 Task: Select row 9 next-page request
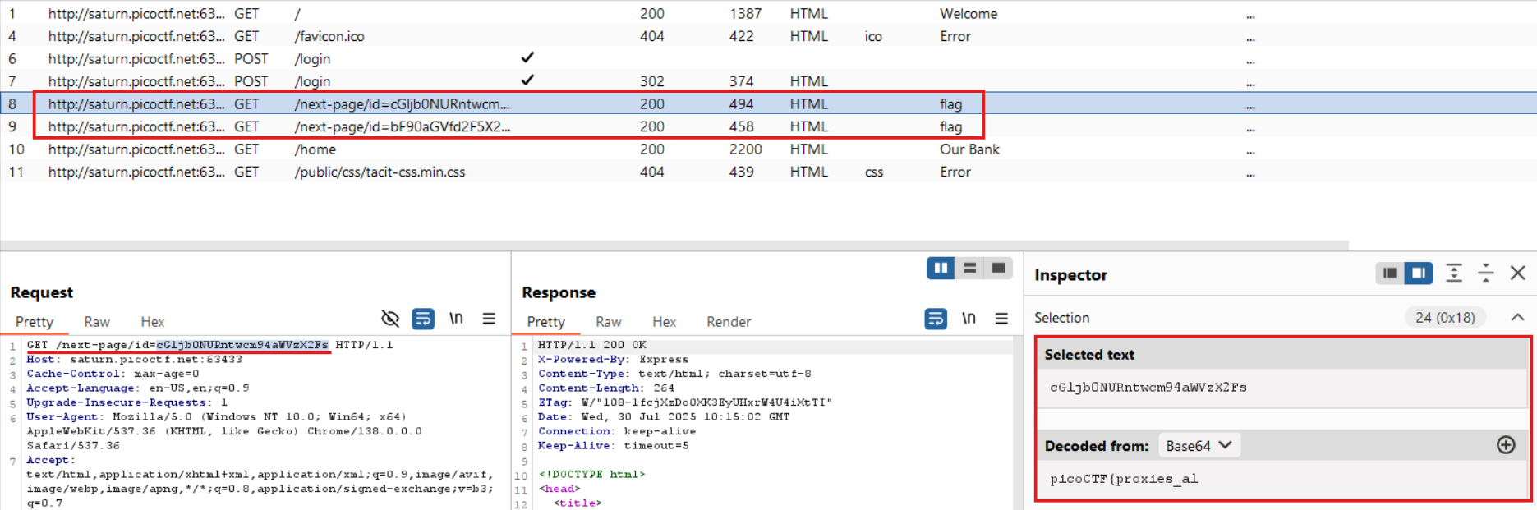point(402,126)
